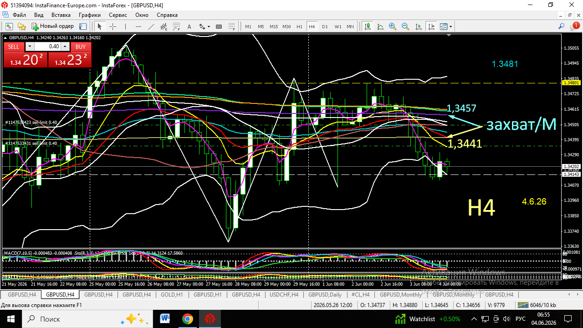
Task: Open the Графики menu
Action: click(x=90, y=15)
